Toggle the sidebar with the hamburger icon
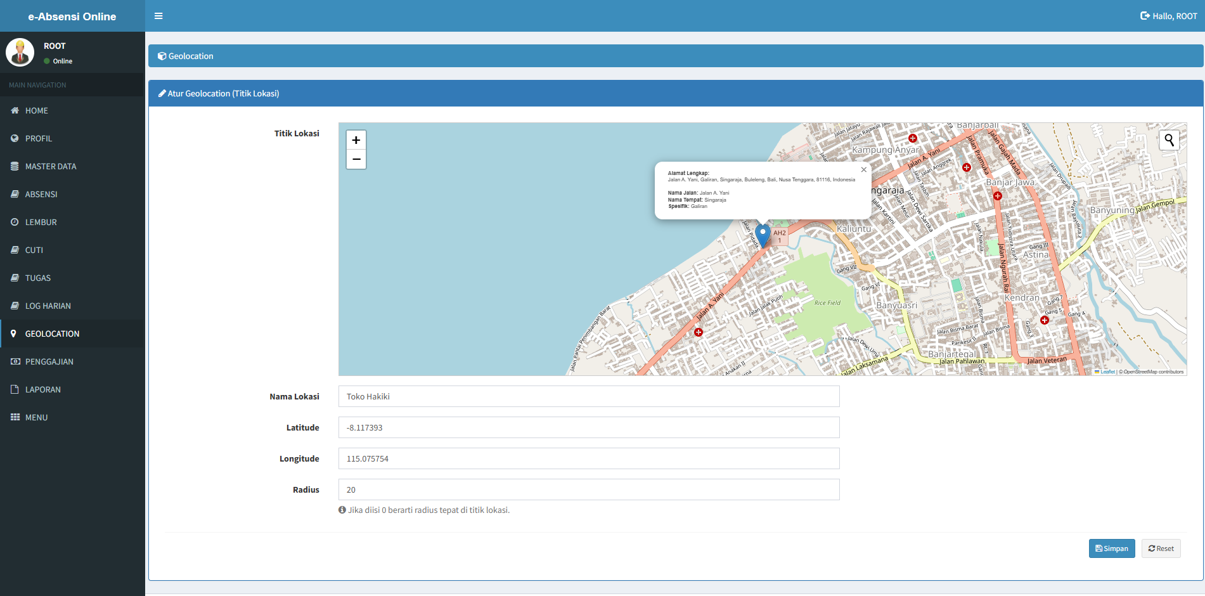1205x596 pixels. coord(158,16)
